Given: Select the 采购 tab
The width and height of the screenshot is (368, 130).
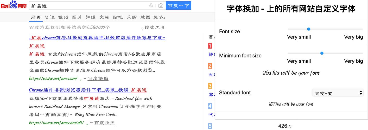Looking at the screenshot, I should (132, 17).
